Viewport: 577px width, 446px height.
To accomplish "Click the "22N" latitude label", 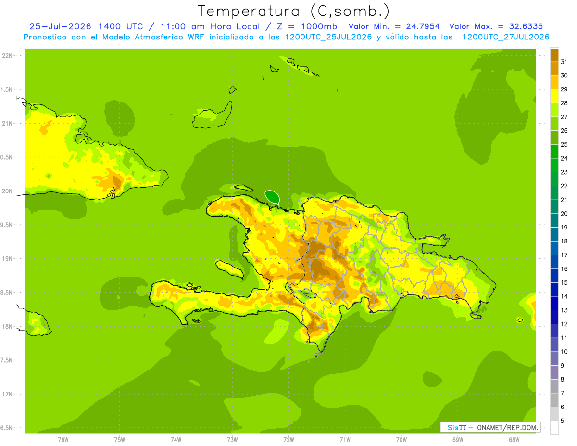I will pyautogui.click(x=7, y=55).
